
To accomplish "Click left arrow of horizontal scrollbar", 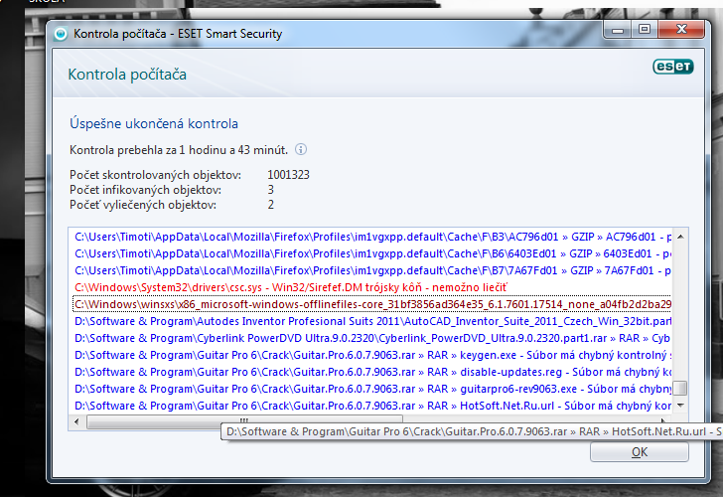I will click(x=76, y=420).
